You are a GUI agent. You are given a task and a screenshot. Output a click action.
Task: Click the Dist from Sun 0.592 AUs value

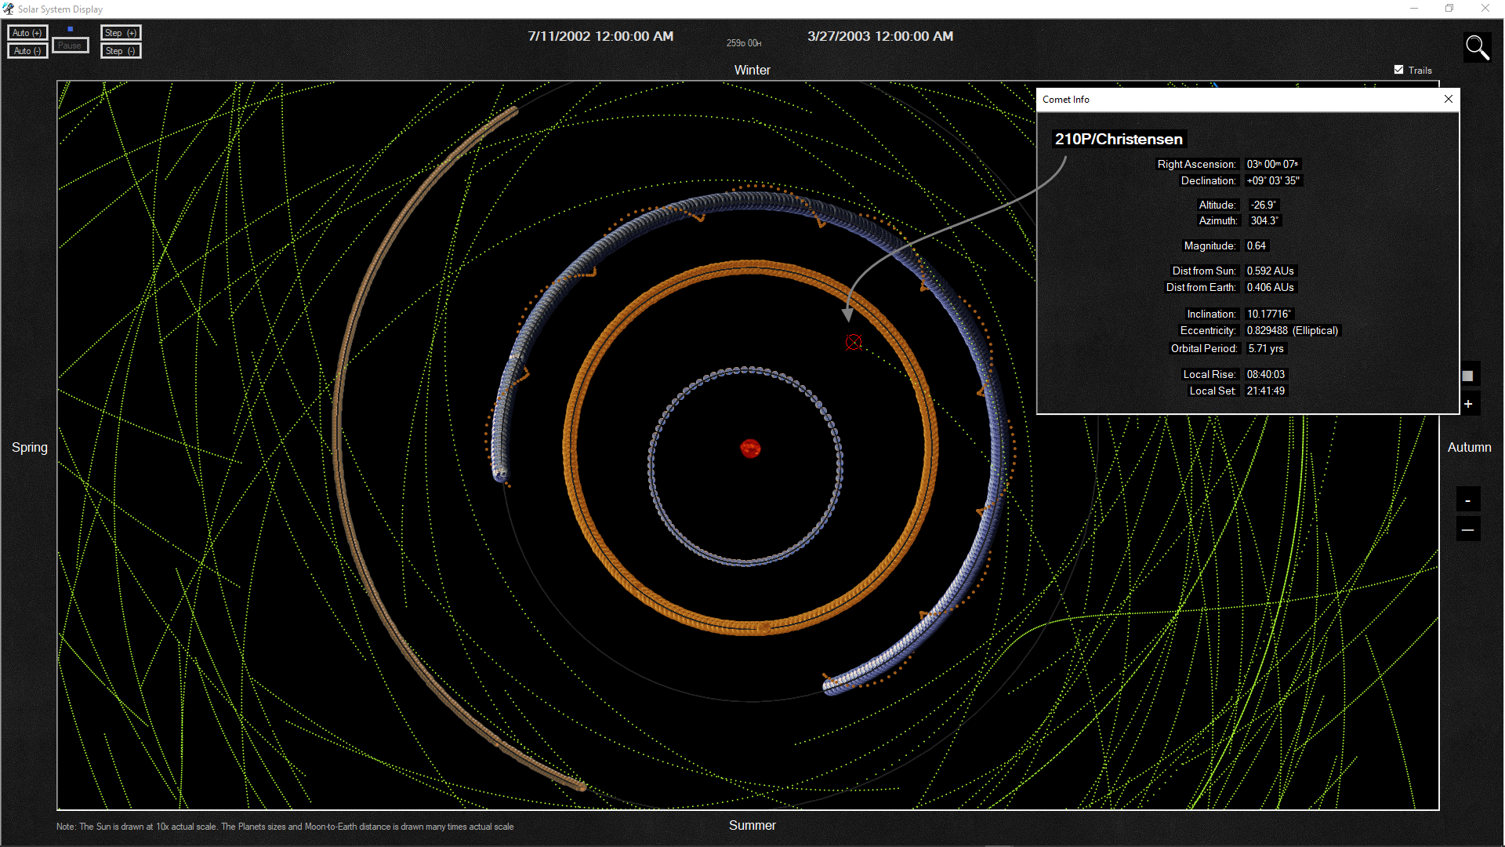tap(1270, 271)
